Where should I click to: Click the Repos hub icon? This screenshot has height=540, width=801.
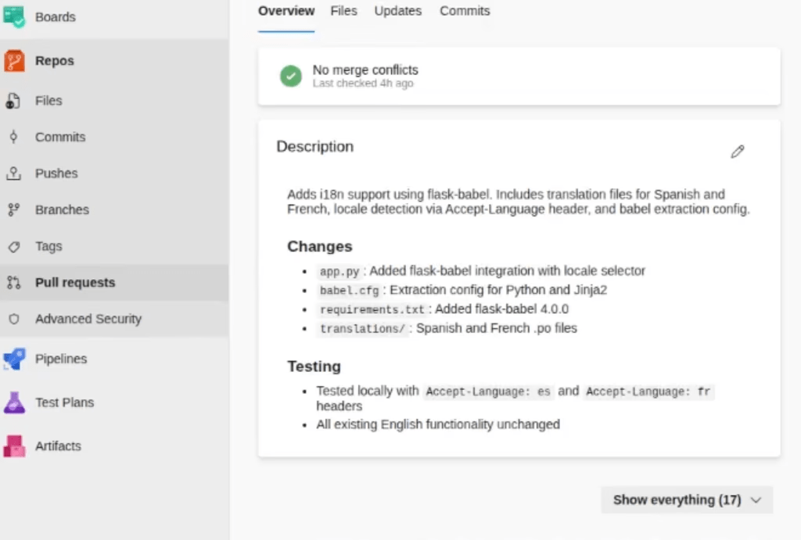click(x=14, y=61)
